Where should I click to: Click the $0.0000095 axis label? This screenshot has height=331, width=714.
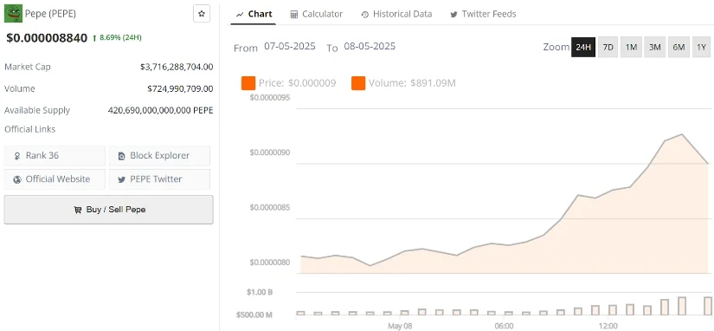click(x=270, y=98)
